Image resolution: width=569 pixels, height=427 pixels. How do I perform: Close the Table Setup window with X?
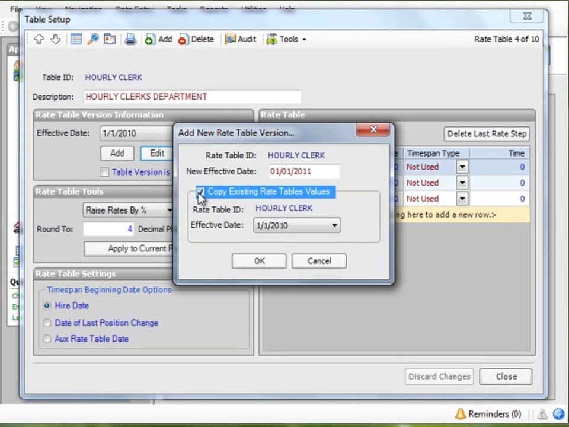click(x=527, y=16)
